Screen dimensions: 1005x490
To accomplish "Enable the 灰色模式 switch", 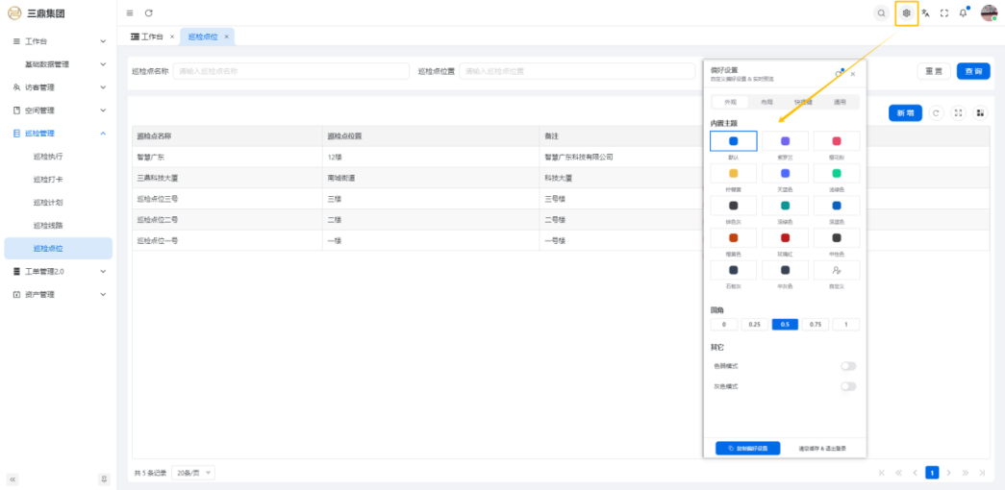I will point(847,386).
